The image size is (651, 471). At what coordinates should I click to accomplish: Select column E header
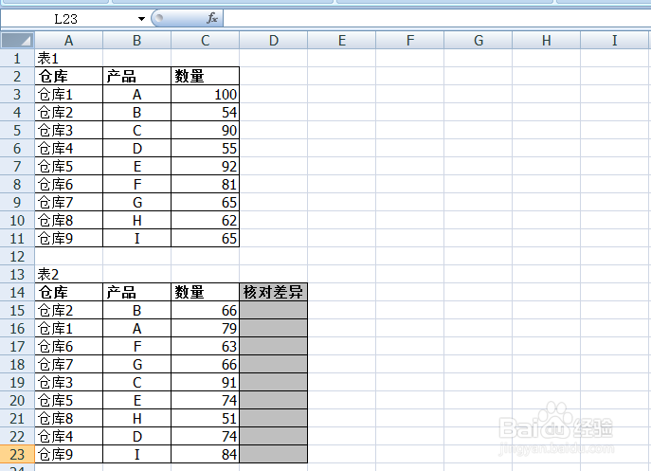pyautogui.click(x=341, y=41)
